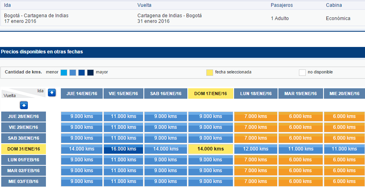Pick 9.000 kms for SAB 16 and SAB 30

click(x=166, y=138)
